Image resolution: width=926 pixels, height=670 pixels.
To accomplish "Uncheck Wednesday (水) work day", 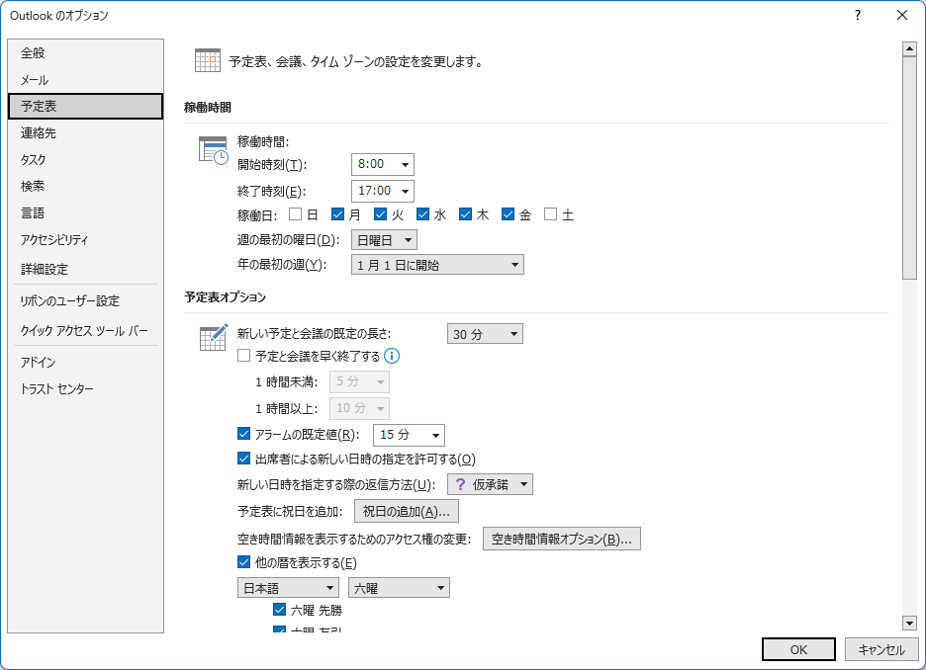I will [422, 214].
